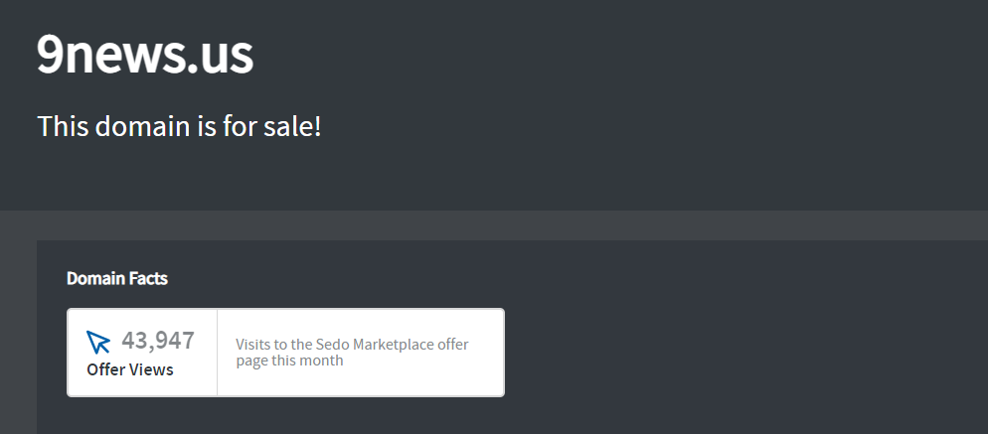Click the "page this month" text line

click(290, 361)
